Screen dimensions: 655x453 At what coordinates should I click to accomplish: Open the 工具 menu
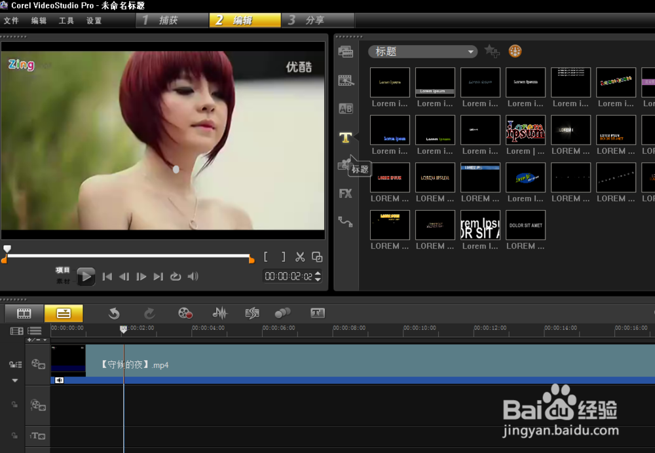[66, 20]
